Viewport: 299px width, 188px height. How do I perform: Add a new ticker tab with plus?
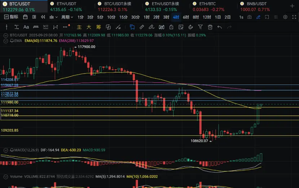(x=292, y=6)
